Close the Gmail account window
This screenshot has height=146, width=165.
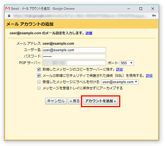pyautogui.click(x=153, y=9)
